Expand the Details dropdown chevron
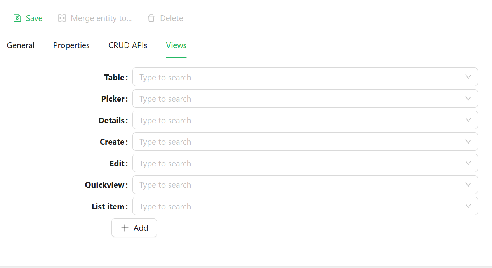Screen dimensions: 492x268 pyautogui.click(x=468, y=120)
